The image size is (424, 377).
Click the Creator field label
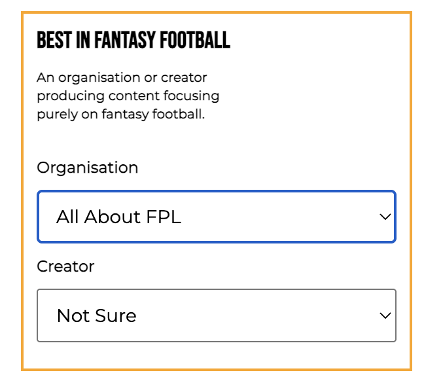pyautogui.click(x=65, y=266)
